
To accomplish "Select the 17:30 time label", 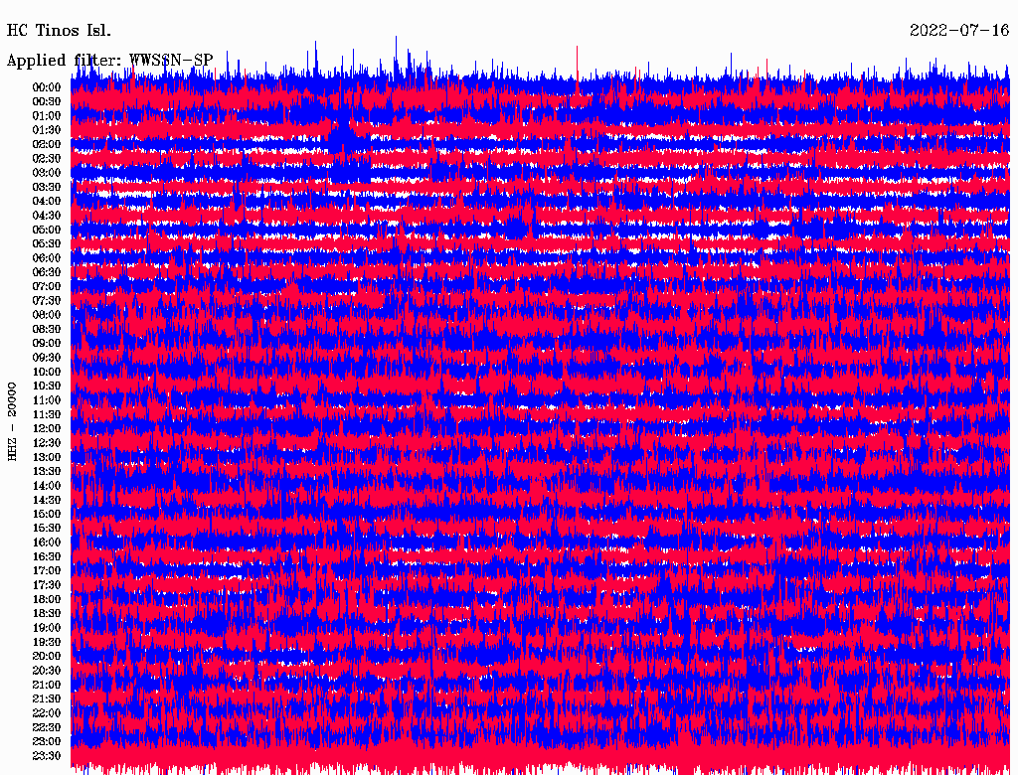I will coord(47,585).
